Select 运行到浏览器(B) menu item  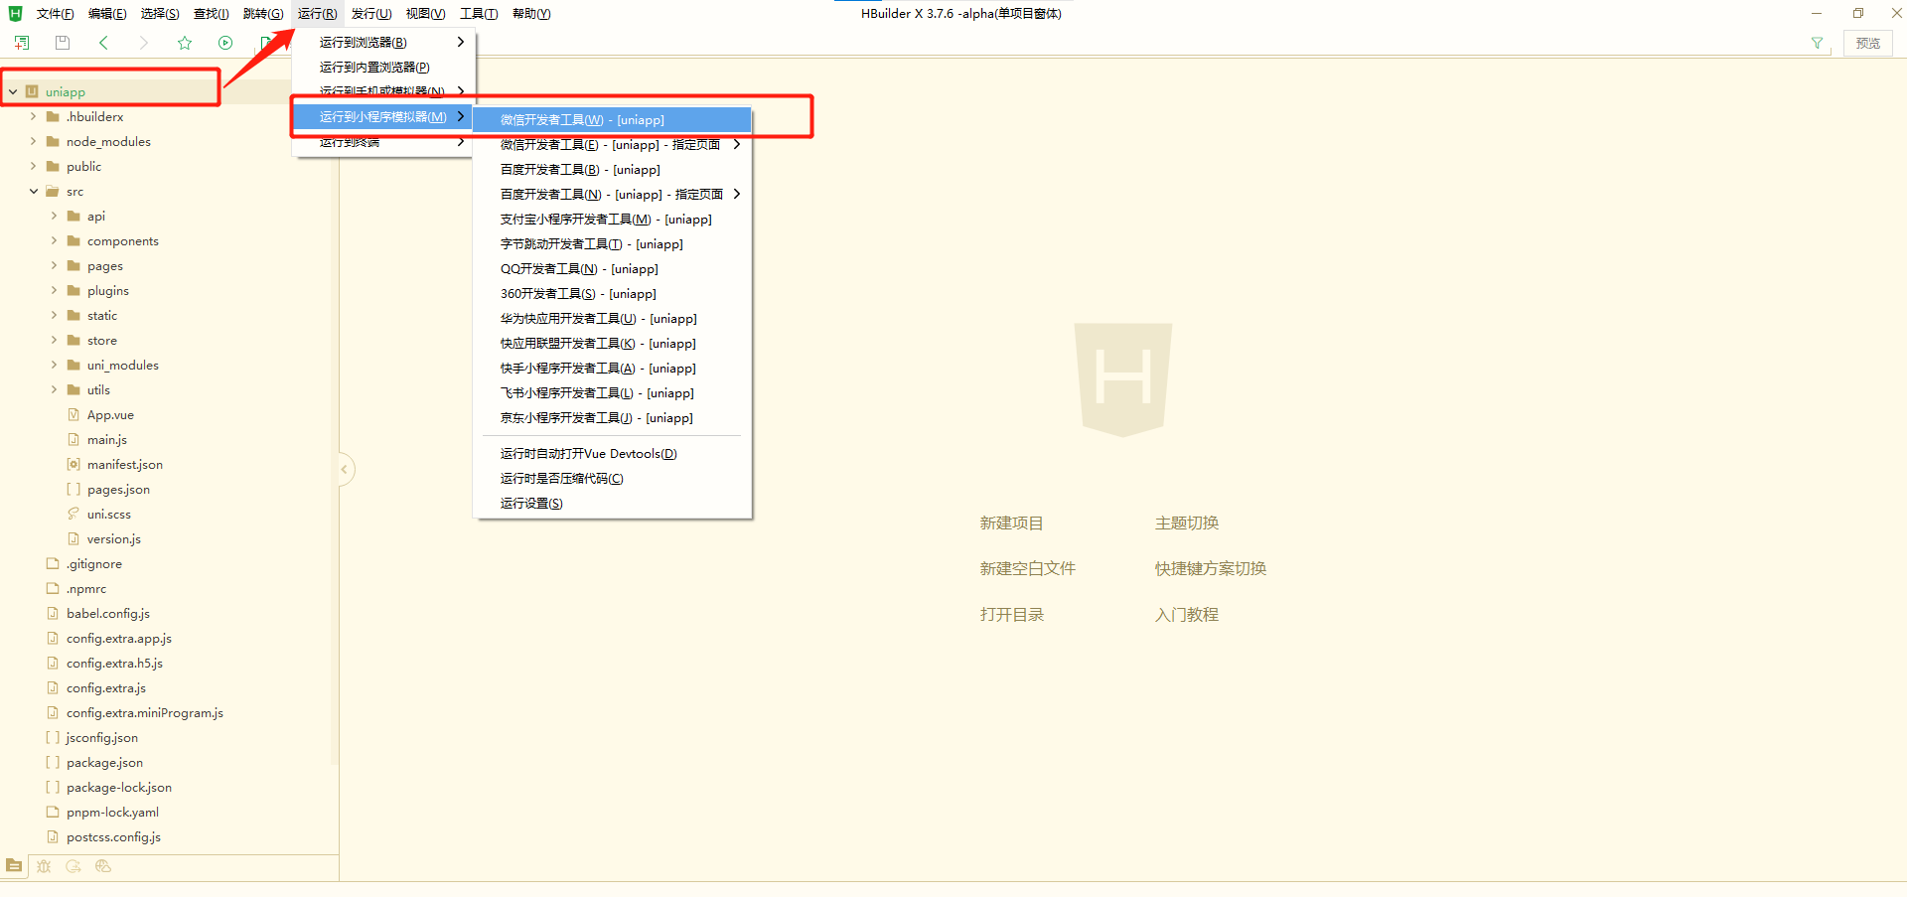pyautogui.click(x=384, y=43)
